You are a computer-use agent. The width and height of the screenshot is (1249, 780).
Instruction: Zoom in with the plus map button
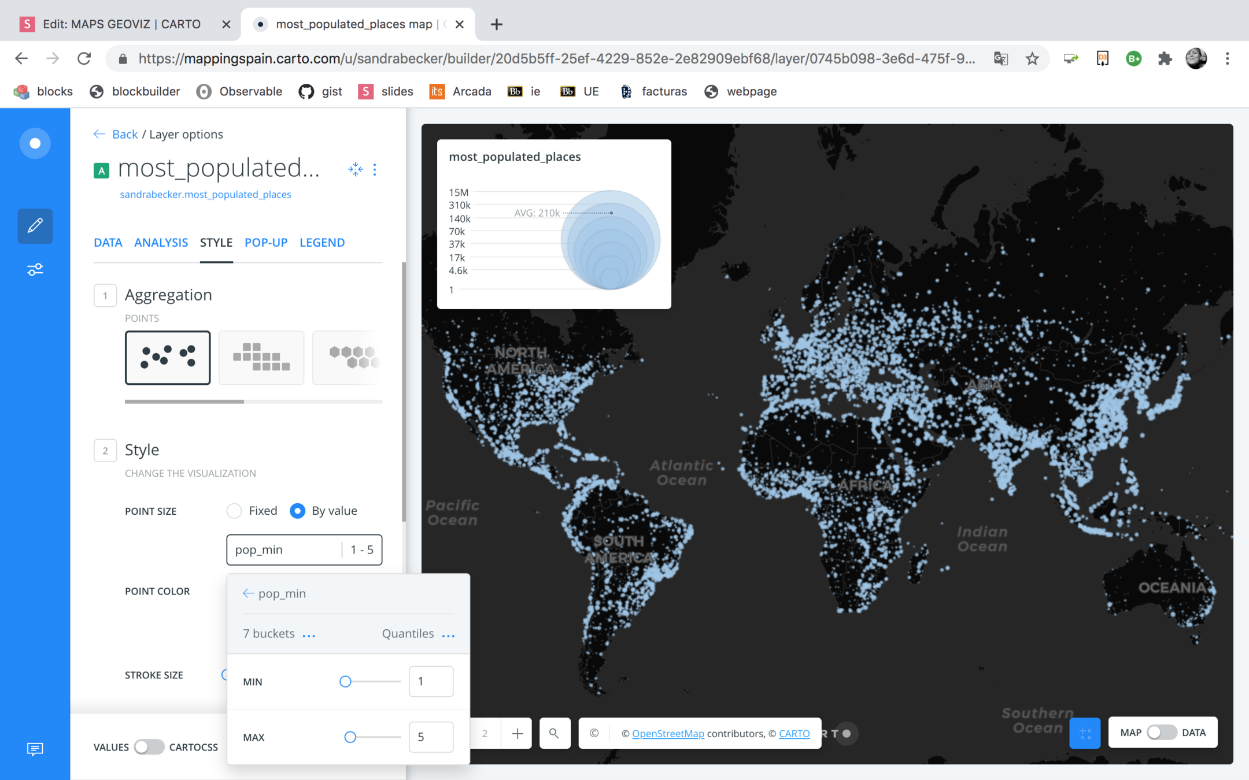point(517,733)
